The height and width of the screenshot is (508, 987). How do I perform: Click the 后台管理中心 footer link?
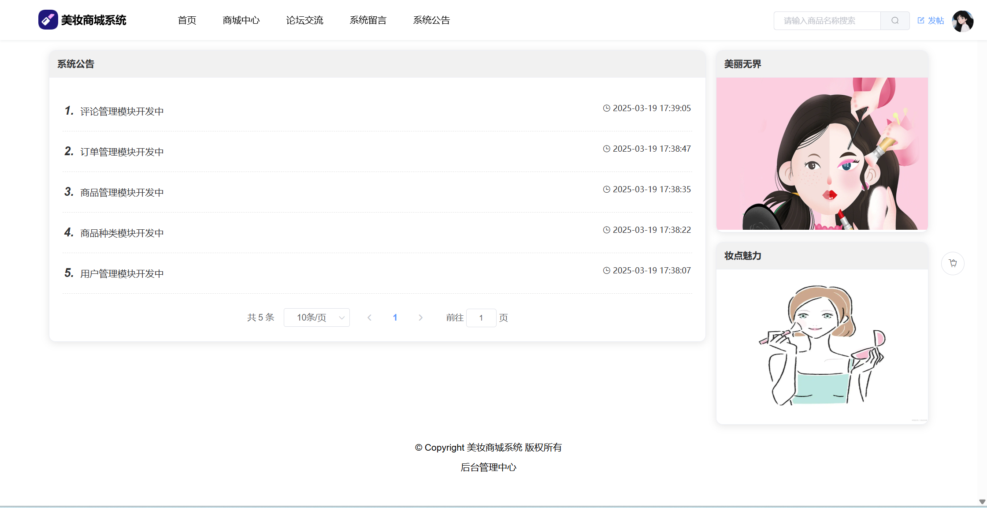point(488,467)
